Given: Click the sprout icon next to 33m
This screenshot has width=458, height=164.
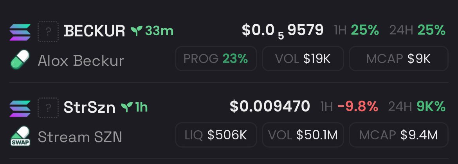Looking at the screenshot, I should click(137, 31).
